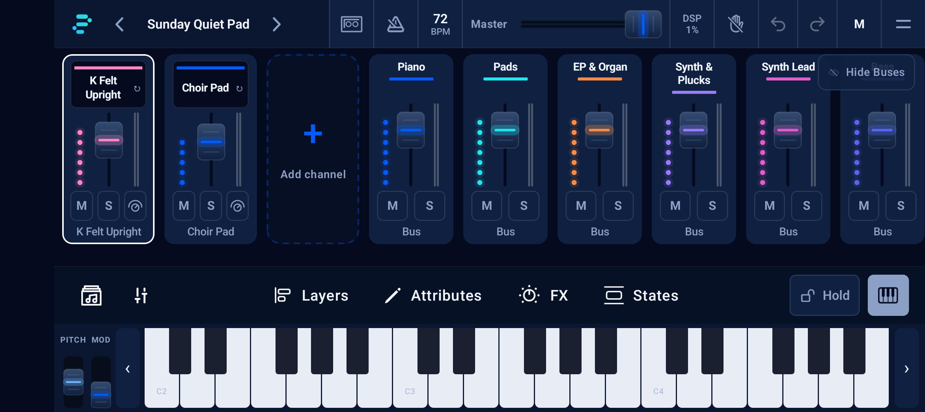Select the Piano bus title
The width and height of the screenshot is (925, 412).
411,67
